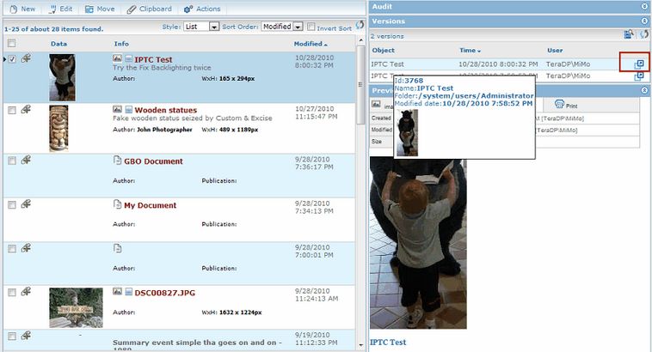Click the Move toolbar button
The width and height of the screenshot is (652, 352).
(x=99, y=9)
